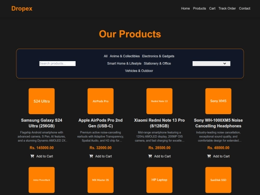Screen dimensions: 260x195
Task: Add Sony WH-1000XM5 headphones to cart
Action: point(218,156)
